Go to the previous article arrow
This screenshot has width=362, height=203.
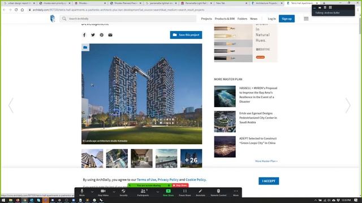click(11, 105)
